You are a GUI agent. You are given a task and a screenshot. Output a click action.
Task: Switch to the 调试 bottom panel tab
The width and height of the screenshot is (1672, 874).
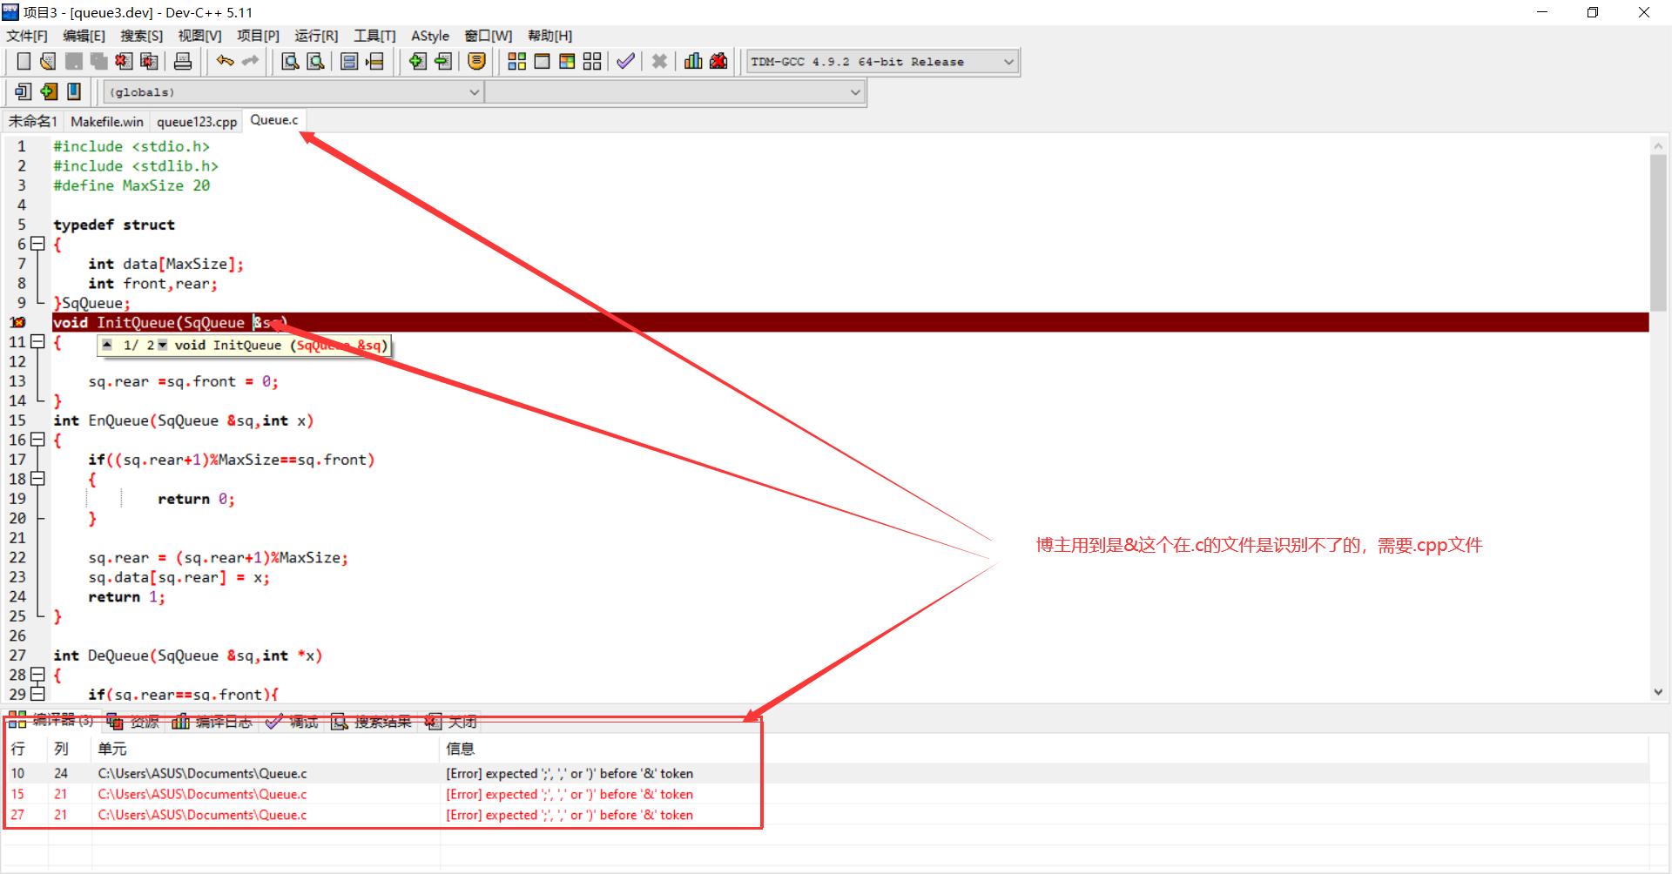click(x=293, y=722)
